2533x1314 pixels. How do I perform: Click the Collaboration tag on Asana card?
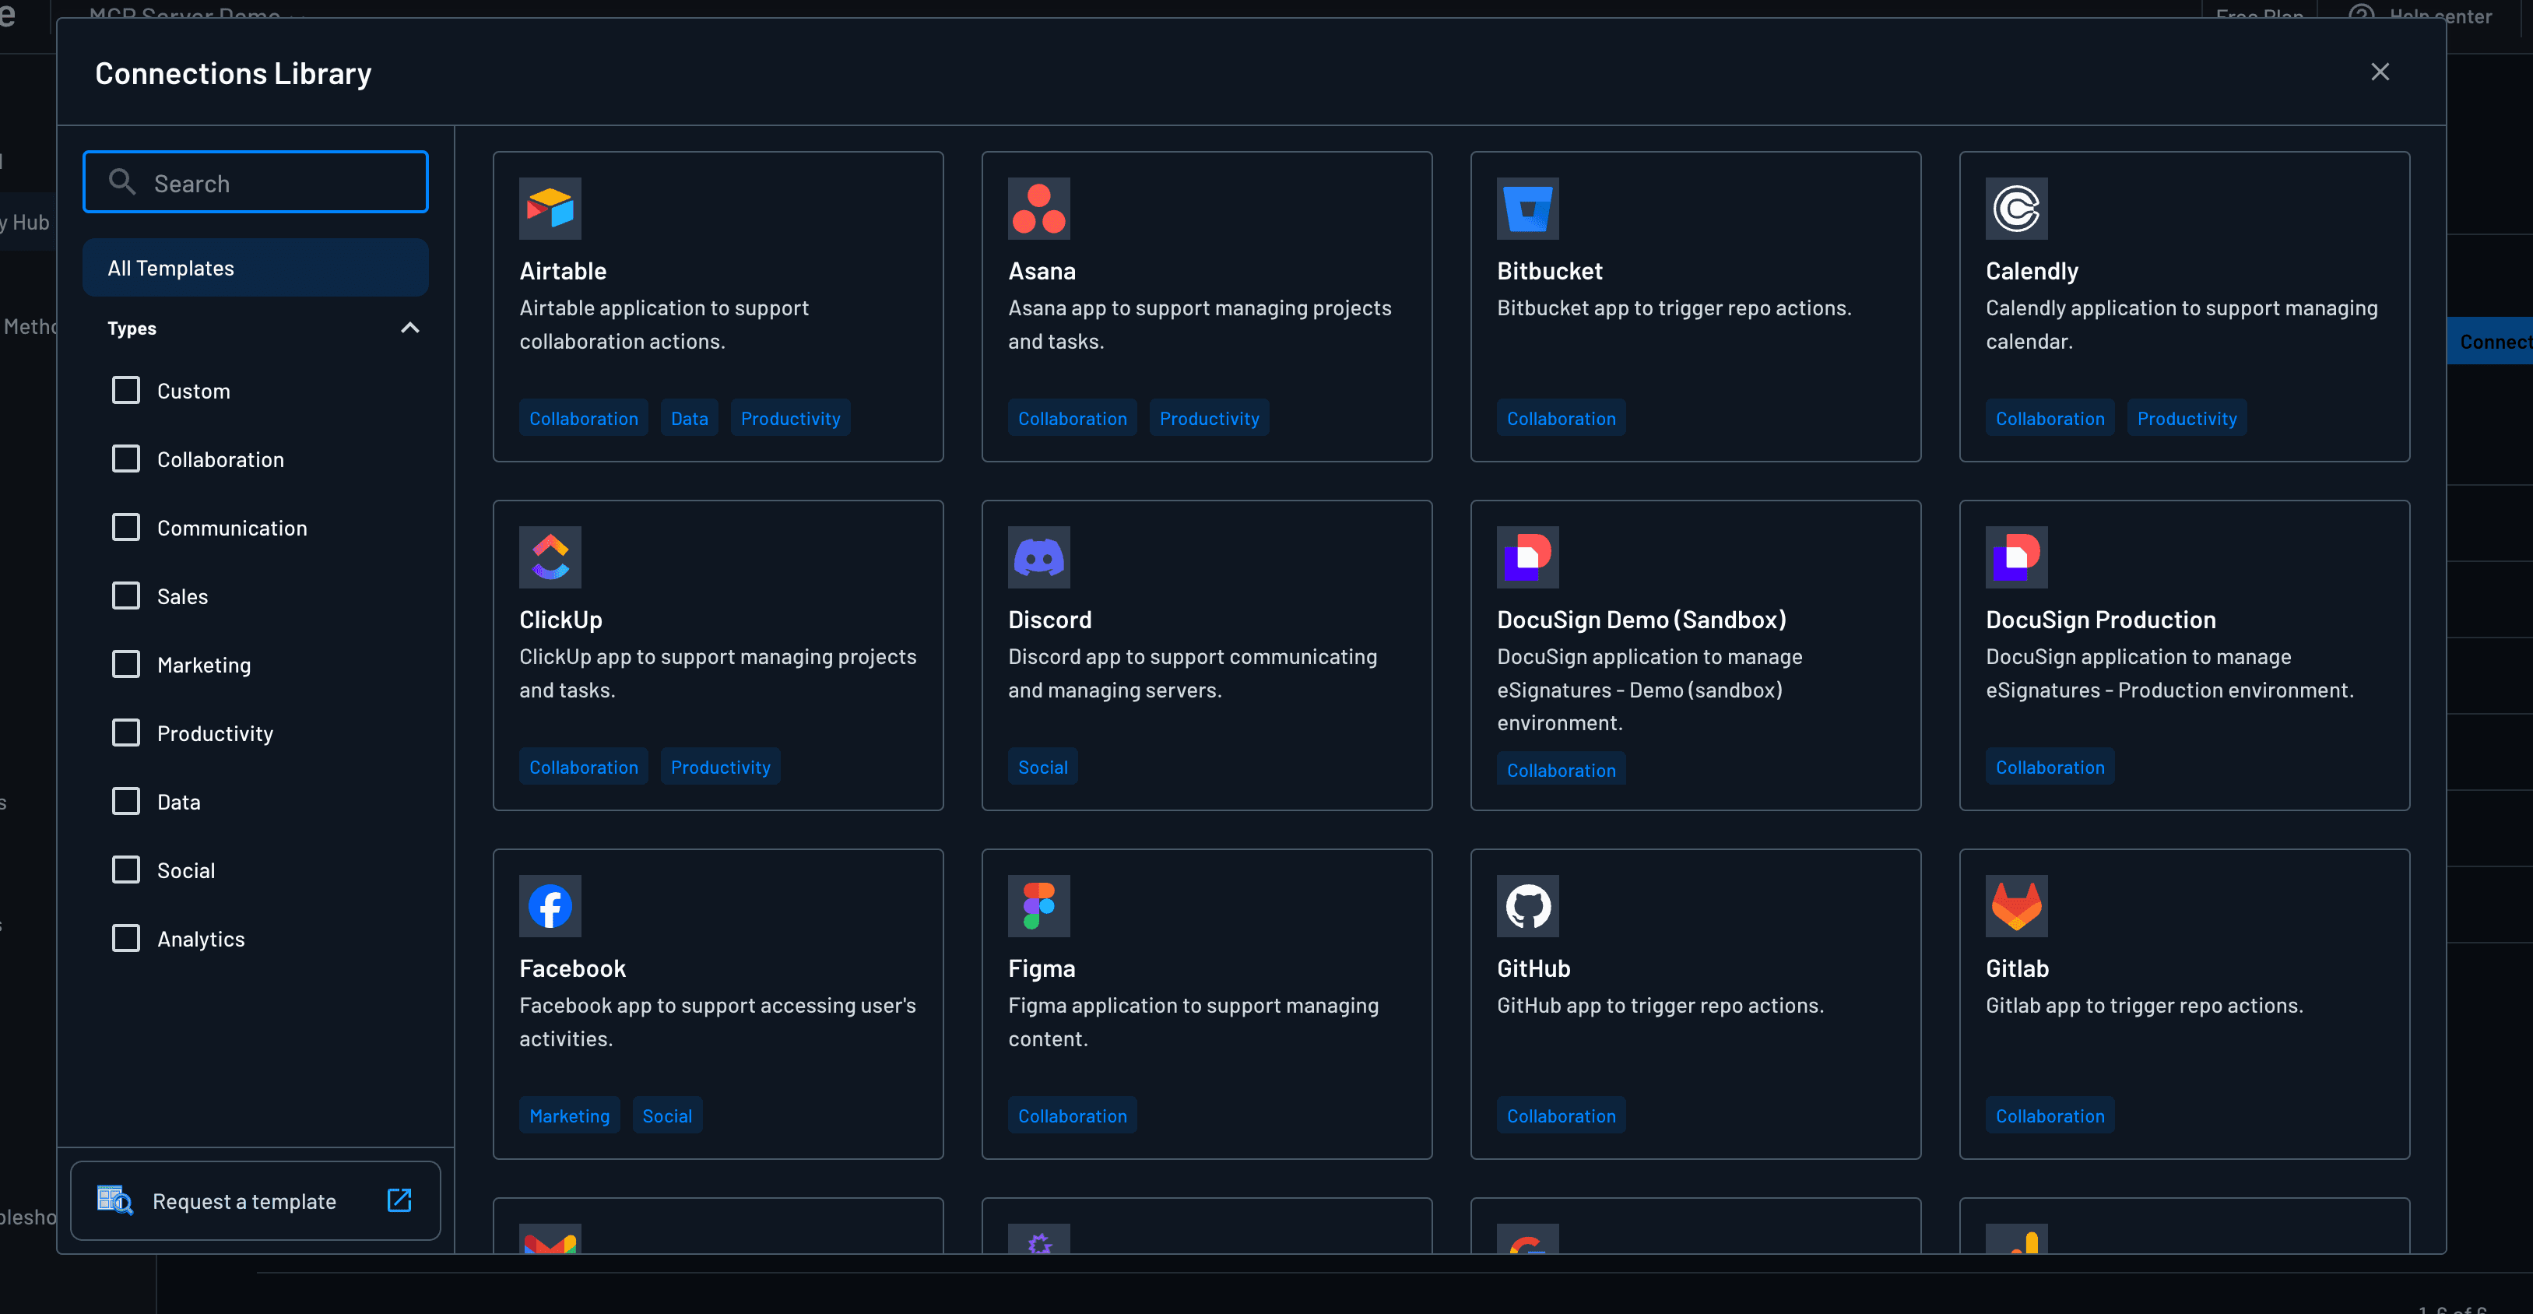pyautogui.click(x=1072, y=418)
